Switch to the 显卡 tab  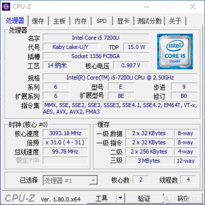click(x=123, y=21)
